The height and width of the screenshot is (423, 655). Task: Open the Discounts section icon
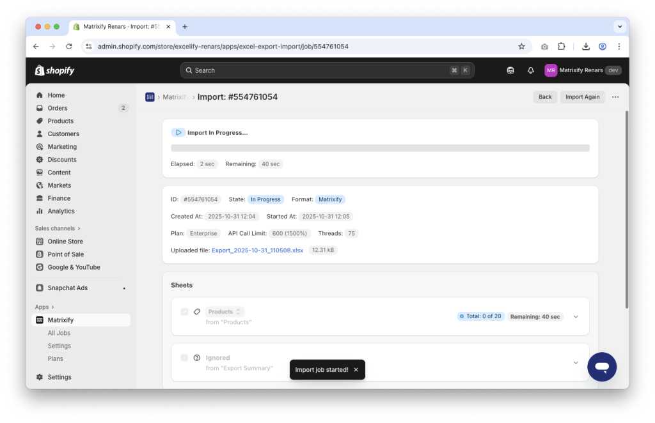point(40,159)
